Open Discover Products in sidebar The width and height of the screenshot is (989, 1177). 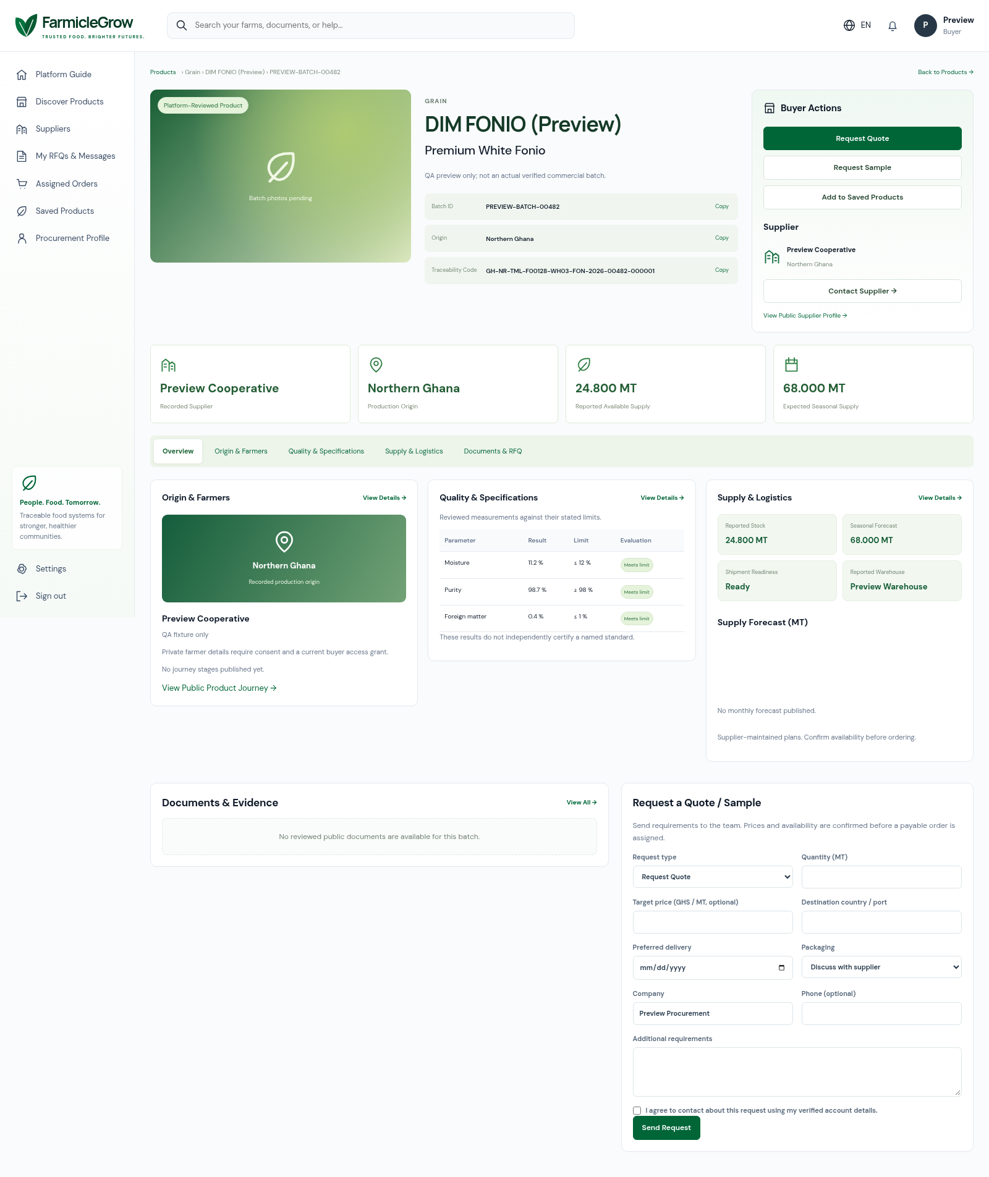[x=70, y=102]
